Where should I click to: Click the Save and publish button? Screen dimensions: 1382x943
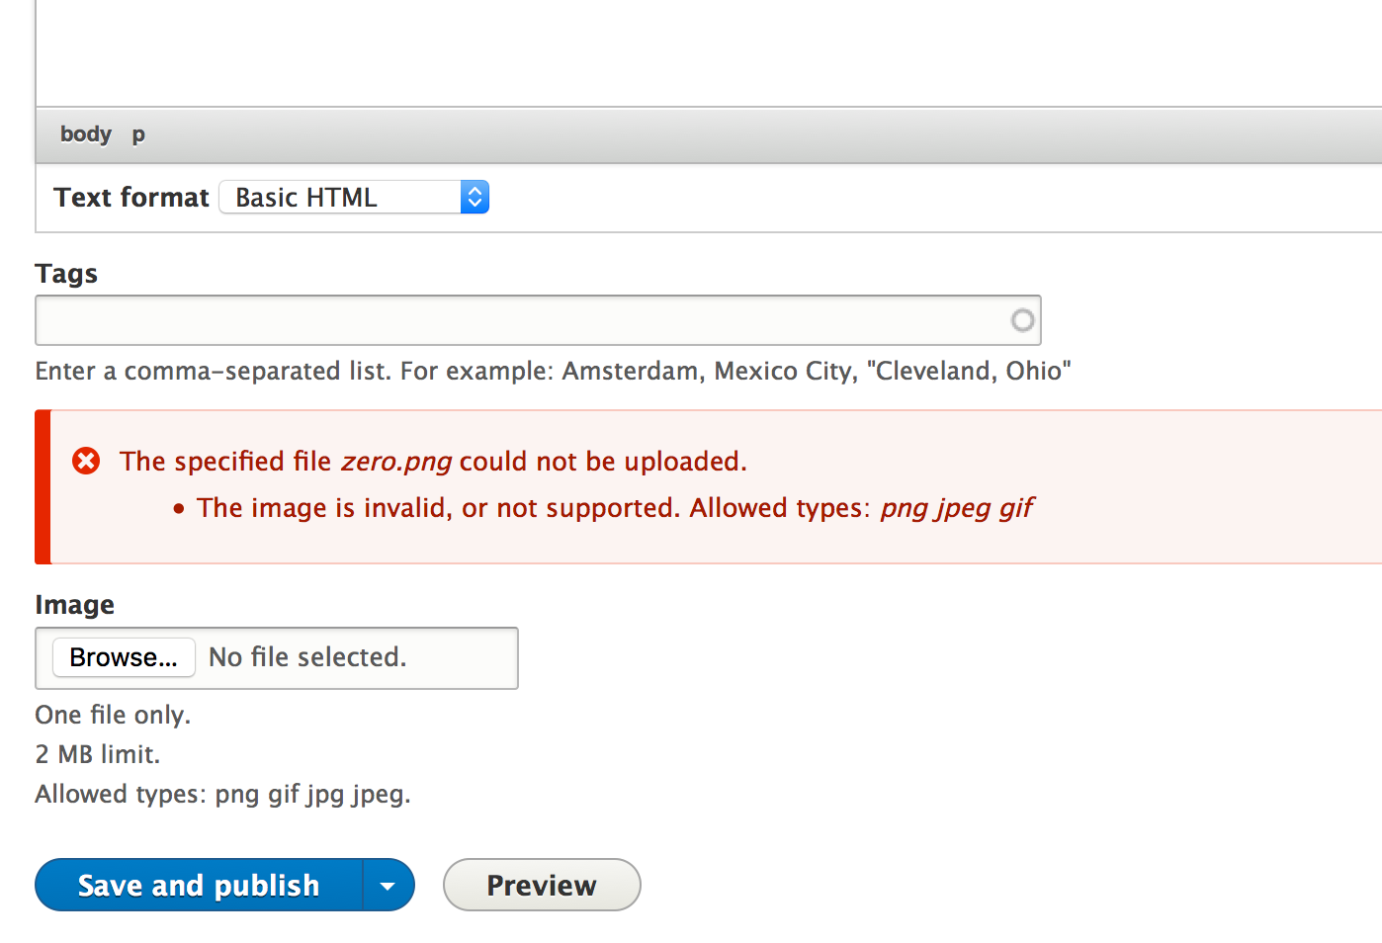(x=199, y=885)
